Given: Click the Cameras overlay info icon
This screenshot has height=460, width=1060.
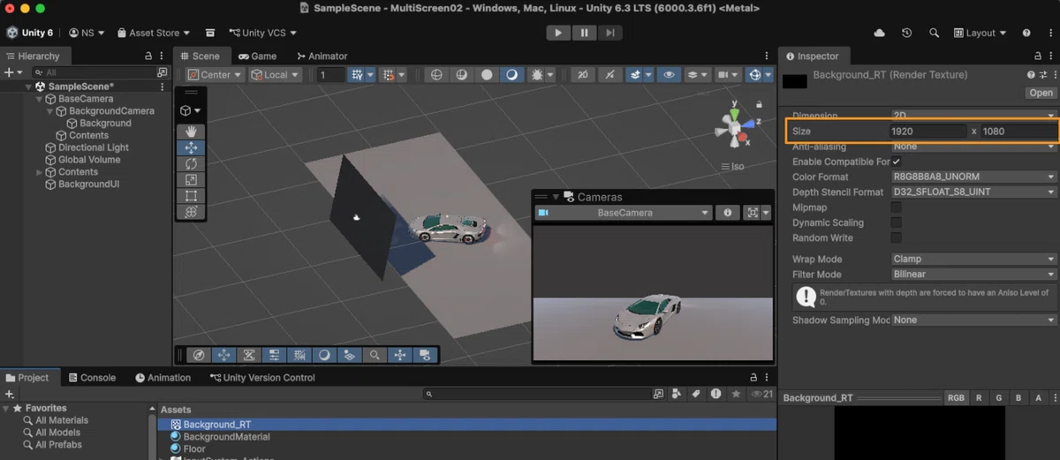Looking at the screenshot, I should [x=727, y=213].
